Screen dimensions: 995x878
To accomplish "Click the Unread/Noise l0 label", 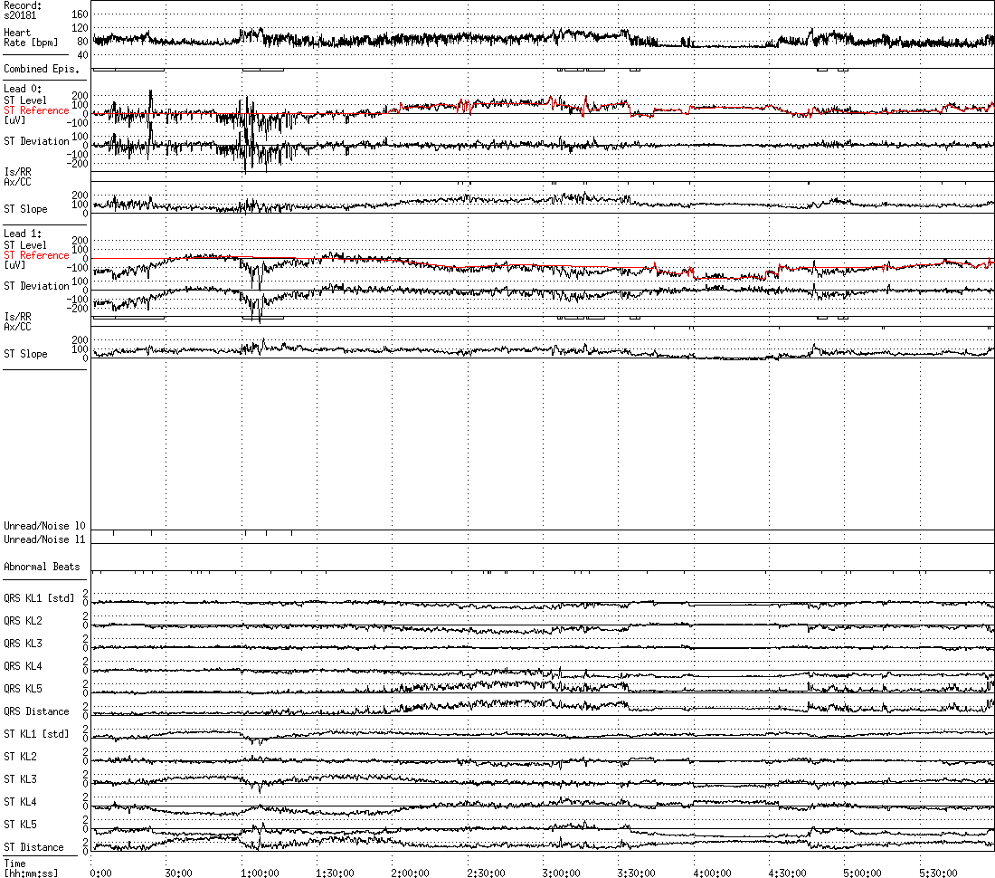I will (x=44, y=526).
